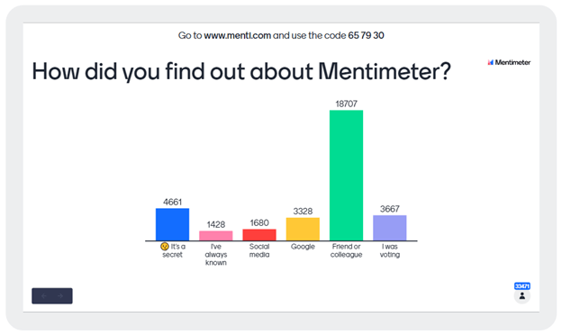562x335 pixels.
Task: Click the red Social media bar
Action: click(x=259, y=235)
